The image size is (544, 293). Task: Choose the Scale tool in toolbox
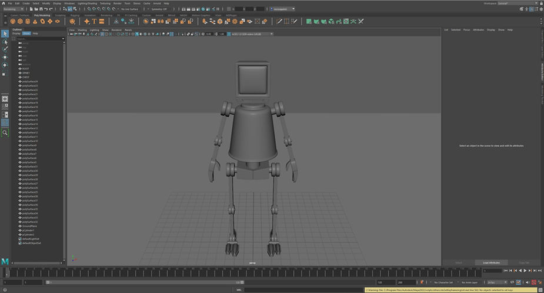pyautogui.click(x=5, y=73)
